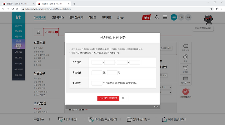This screenshot has height=125, width=225.
Task: Open the hamburger full menu icon
Action: (x=165, y=18)
